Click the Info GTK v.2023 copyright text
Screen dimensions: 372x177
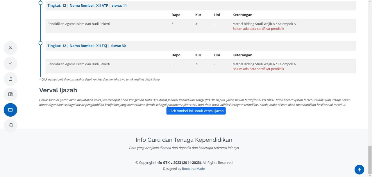[178, 162]
